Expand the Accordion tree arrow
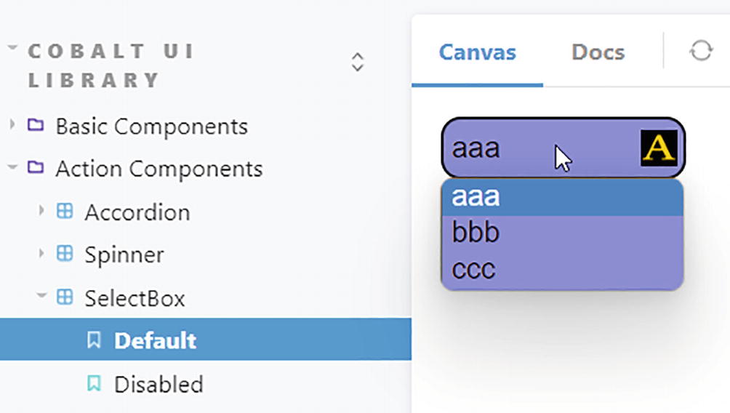The width and height of the screenshot is (730, 413). tap(41, 211)
